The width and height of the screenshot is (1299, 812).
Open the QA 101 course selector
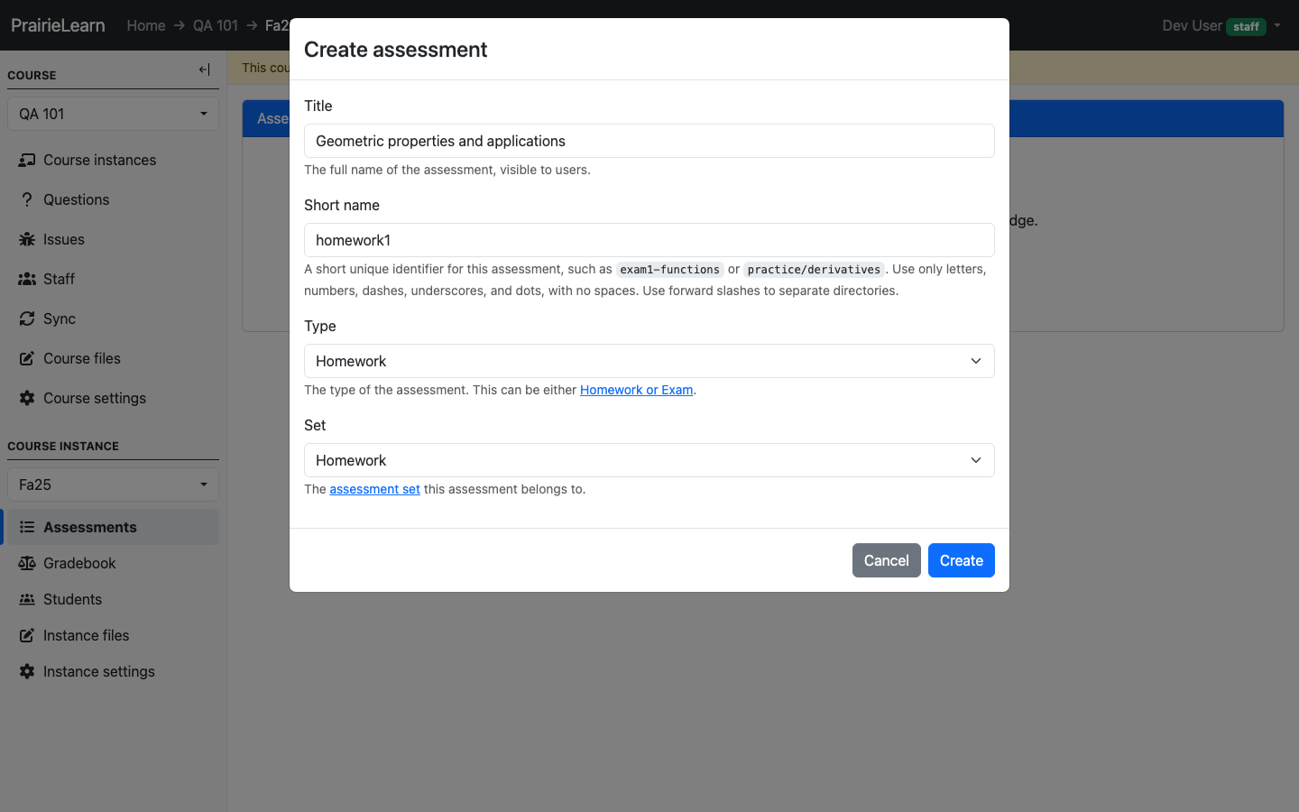pos(113,114)
